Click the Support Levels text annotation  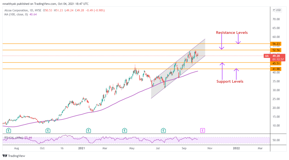coord(230,82)
